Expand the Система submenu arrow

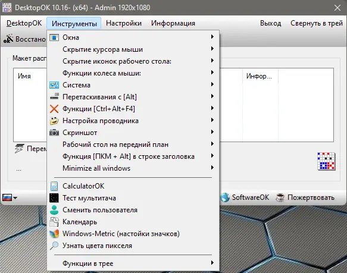(x=212, y=84)
